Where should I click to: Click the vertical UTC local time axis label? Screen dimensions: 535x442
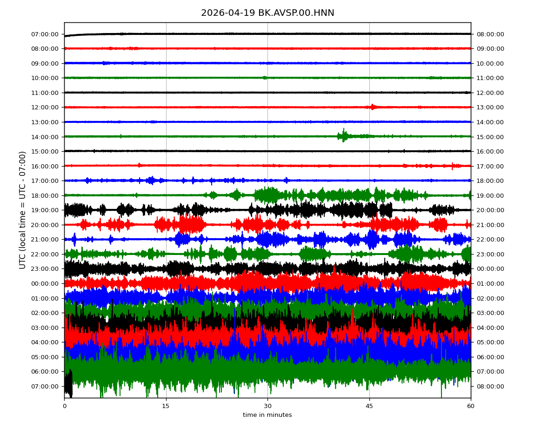point(23,210)
